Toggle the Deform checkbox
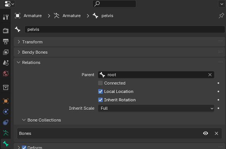 pos(24,147)
